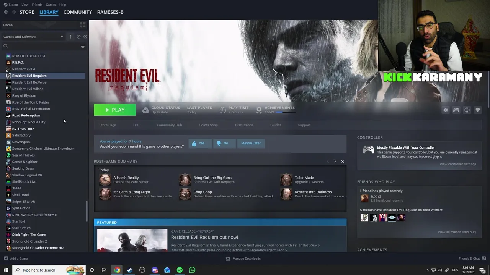Toggle the library grid collections view icon
The height and width of the screenshot is (275, 490).
point(83,25)
